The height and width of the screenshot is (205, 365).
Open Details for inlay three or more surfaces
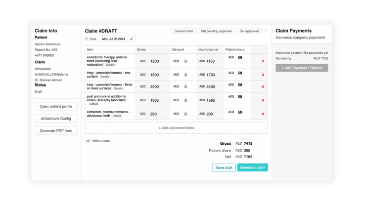118,88
